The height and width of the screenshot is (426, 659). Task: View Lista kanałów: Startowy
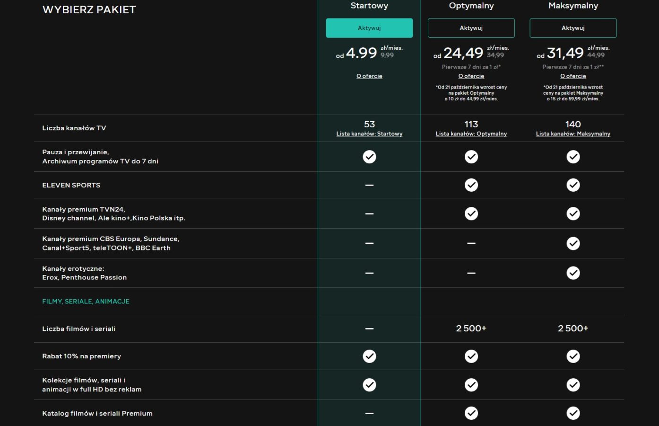pos(369,134)
